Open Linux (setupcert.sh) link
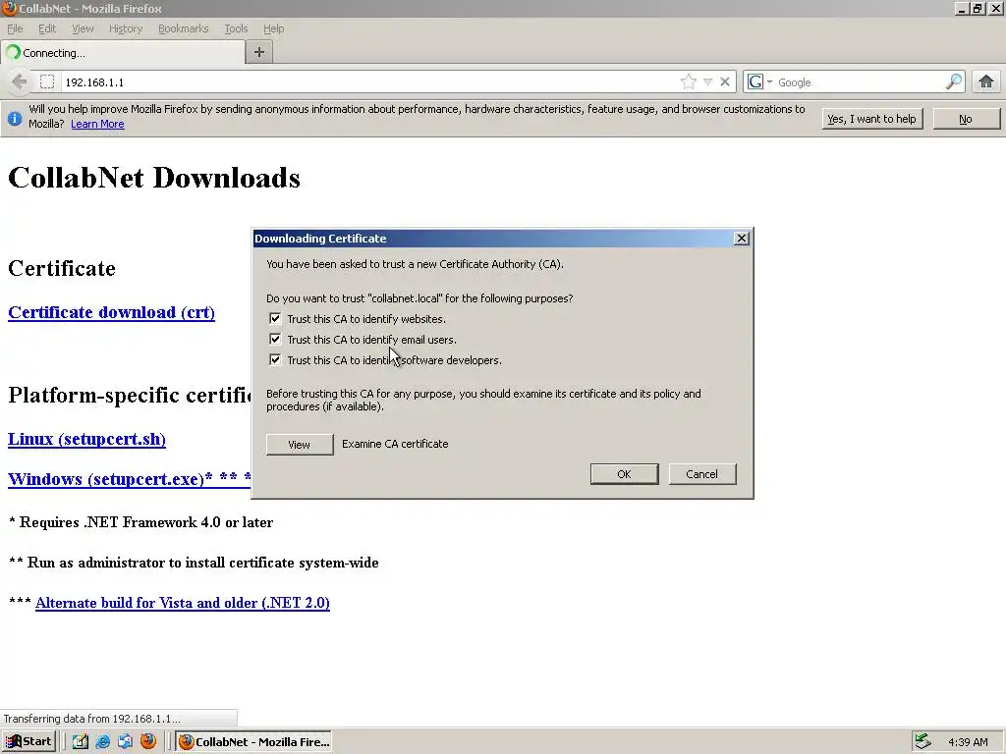Screen dimensions: 1006x754 [x=86, y=439]
